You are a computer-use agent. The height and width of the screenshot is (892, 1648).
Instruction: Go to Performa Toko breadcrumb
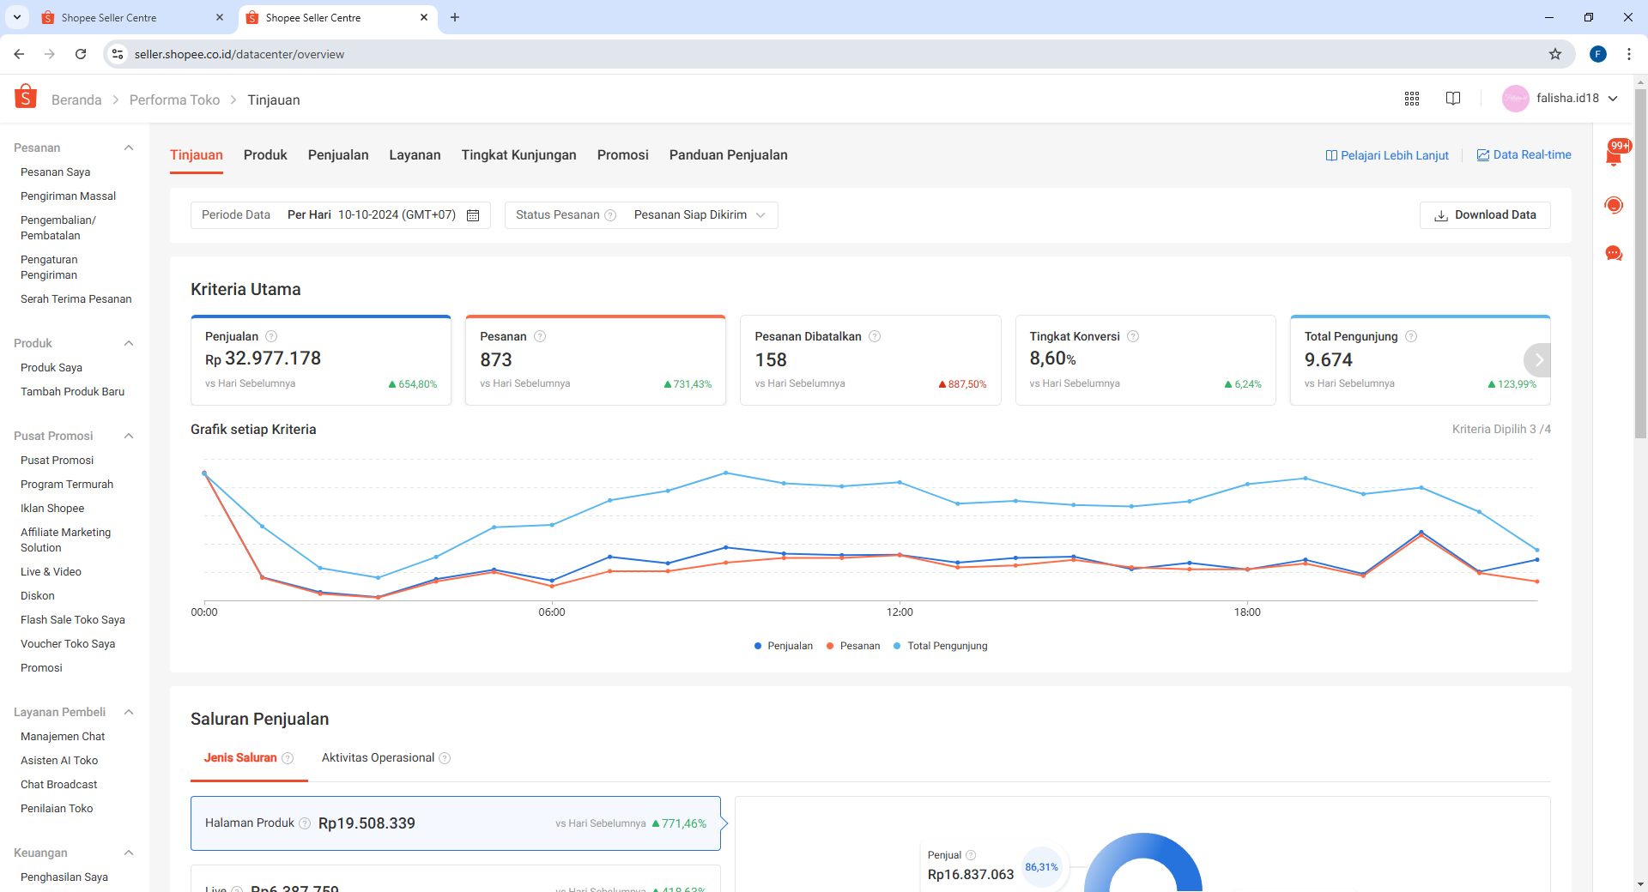[x=174, y=100]
